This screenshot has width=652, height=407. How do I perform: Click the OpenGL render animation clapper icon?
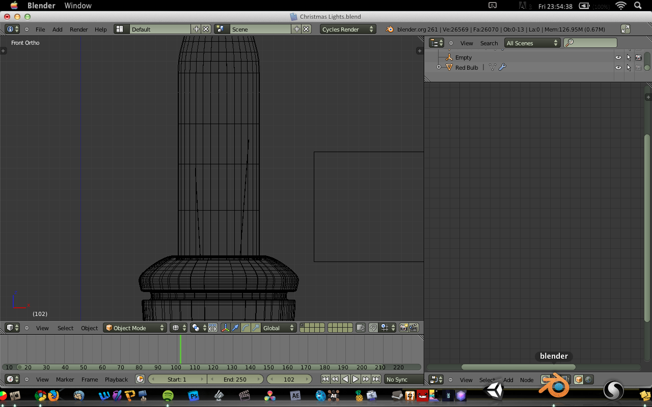[414, 328]
